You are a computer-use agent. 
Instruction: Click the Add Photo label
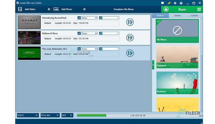click(x=67, y=9)
